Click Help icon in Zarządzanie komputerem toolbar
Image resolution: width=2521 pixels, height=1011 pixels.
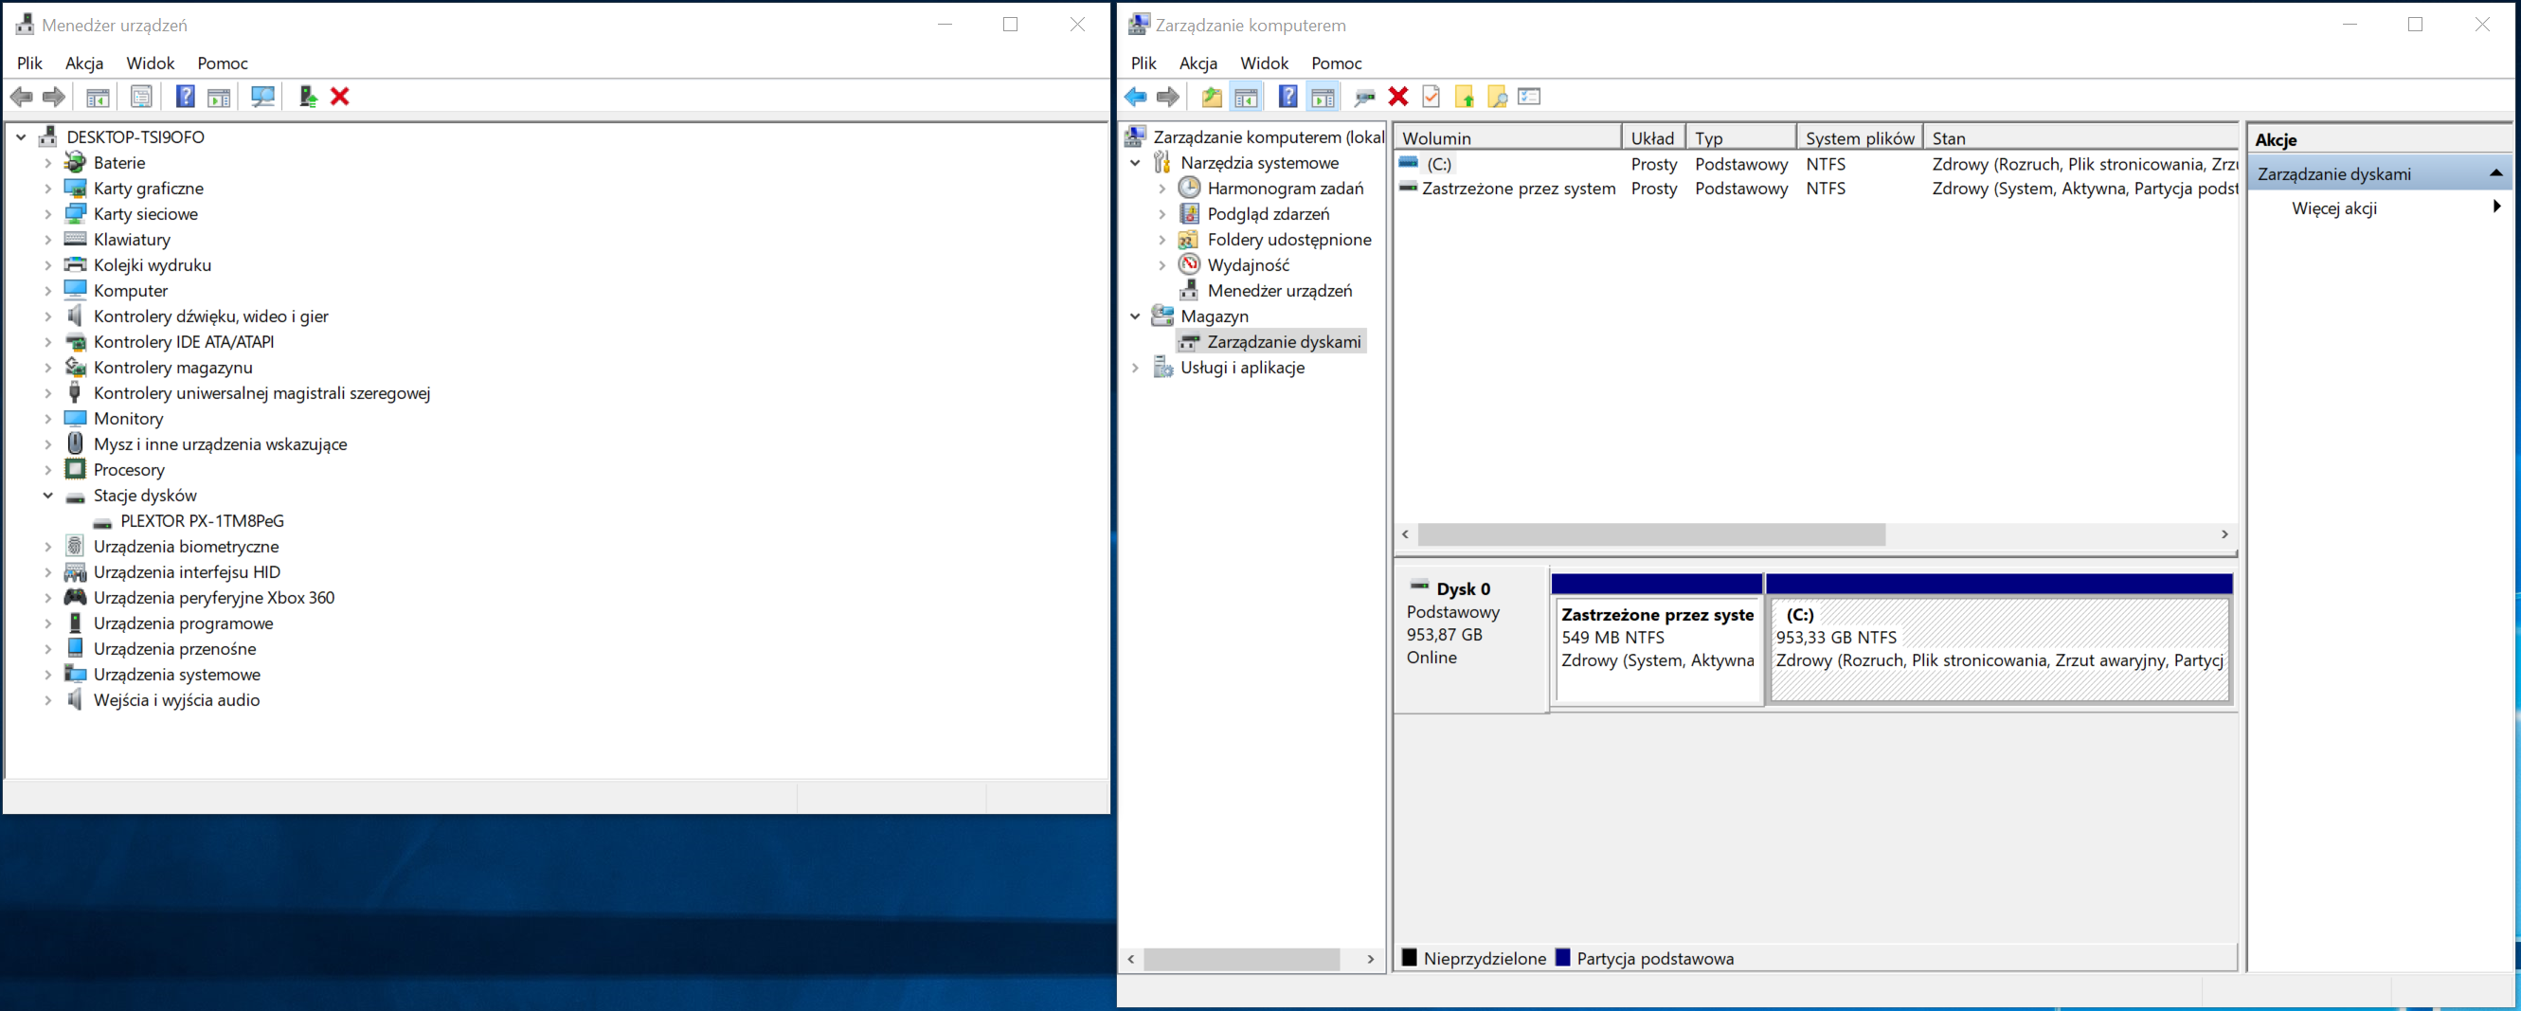1288,97
